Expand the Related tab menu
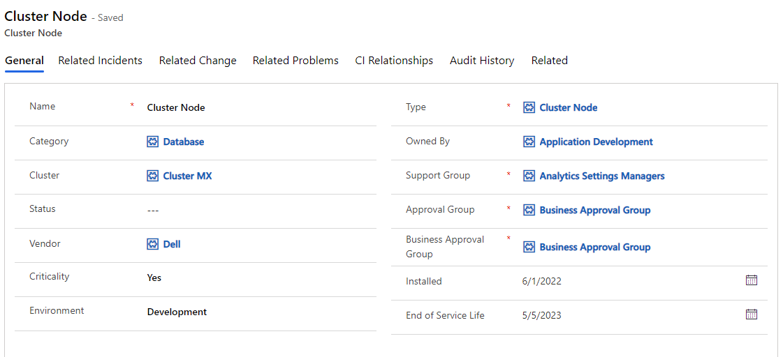The width and height of the screenshot is (783, 357). 549,61
